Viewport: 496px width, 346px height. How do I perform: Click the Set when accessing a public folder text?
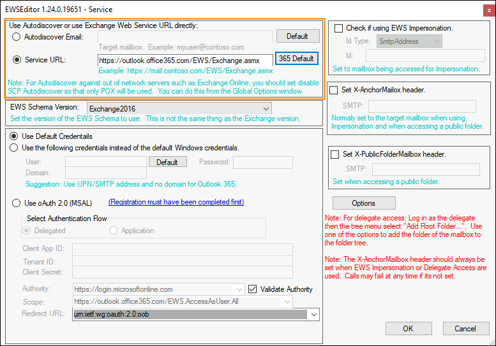[386, 182]
